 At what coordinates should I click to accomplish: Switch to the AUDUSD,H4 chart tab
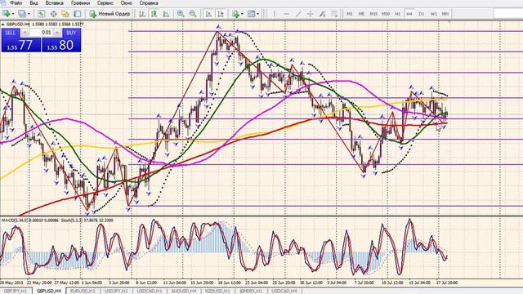click(x=183, y=291)
